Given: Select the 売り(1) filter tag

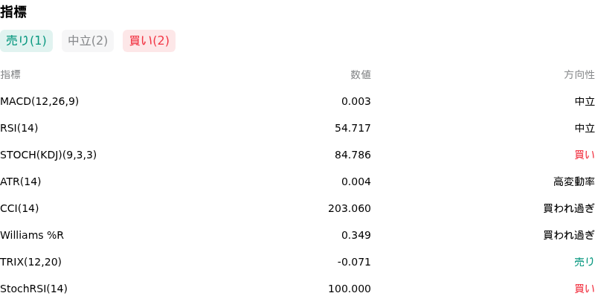Looking at the screenshot, I should click(x=26, y=41).
